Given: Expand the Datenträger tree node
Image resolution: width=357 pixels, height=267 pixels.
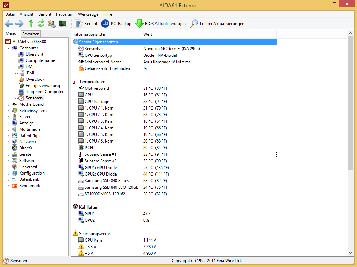Looking at the screenshot, I should (x=8, y=136).
